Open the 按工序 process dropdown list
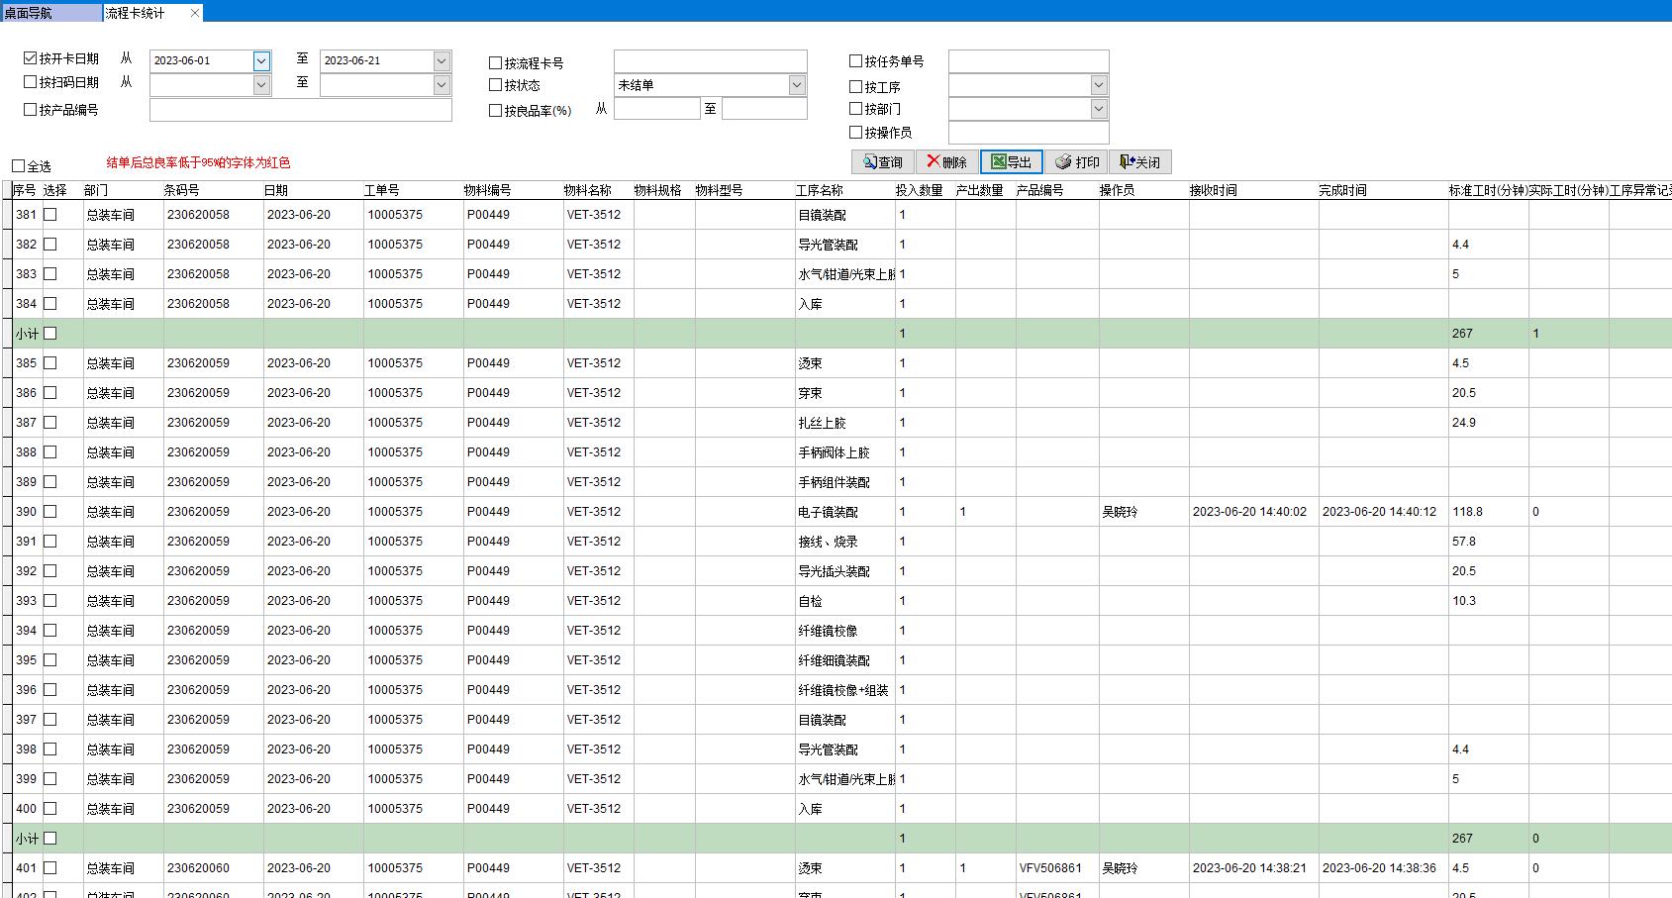This screenshot has height=898, width=1672. click(1099, 86)
